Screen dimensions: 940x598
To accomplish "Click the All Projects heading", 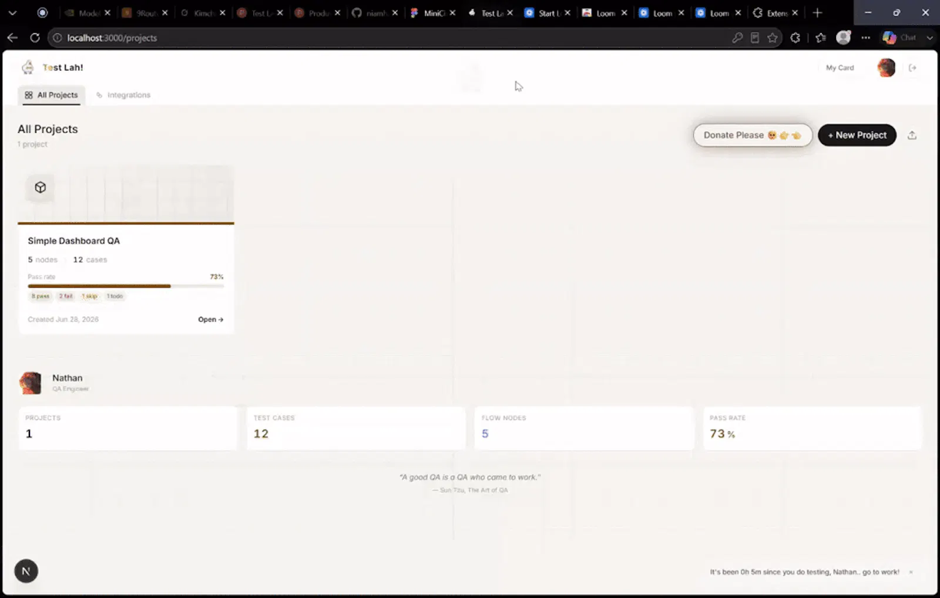I will (48, 129).
